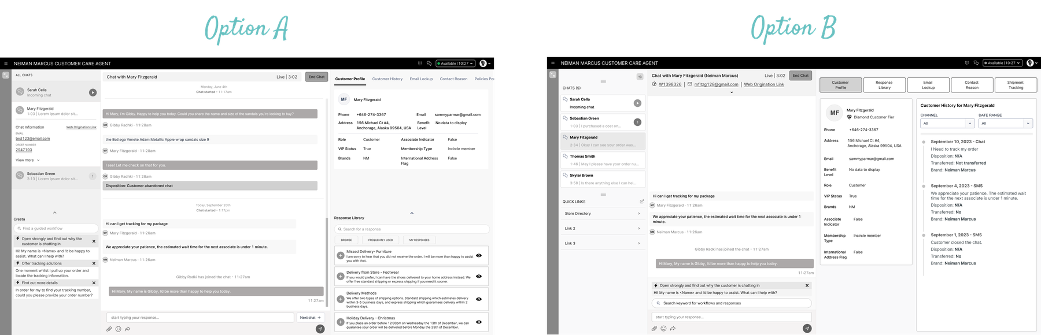Click the forward arrow icon in Option A composer
1041x335 pixels.
pyautogui.click(x=127, y=329)
